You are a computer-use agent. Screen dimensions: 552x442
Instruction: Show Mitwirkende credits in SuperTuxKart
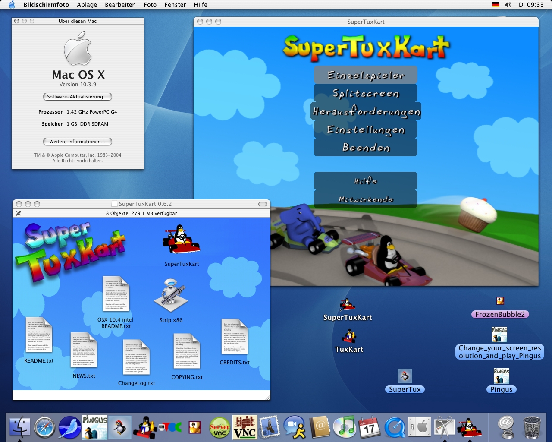coord(366,199)
